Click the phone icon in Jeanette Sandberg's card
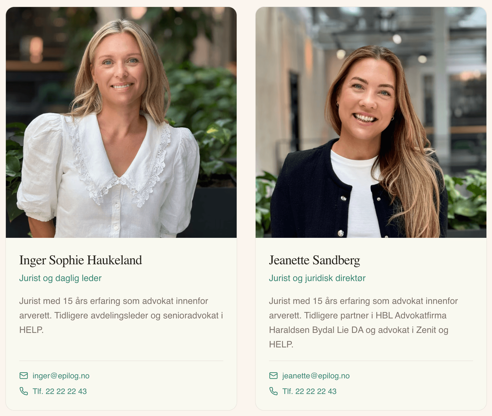492x416 pixels. 273,391
